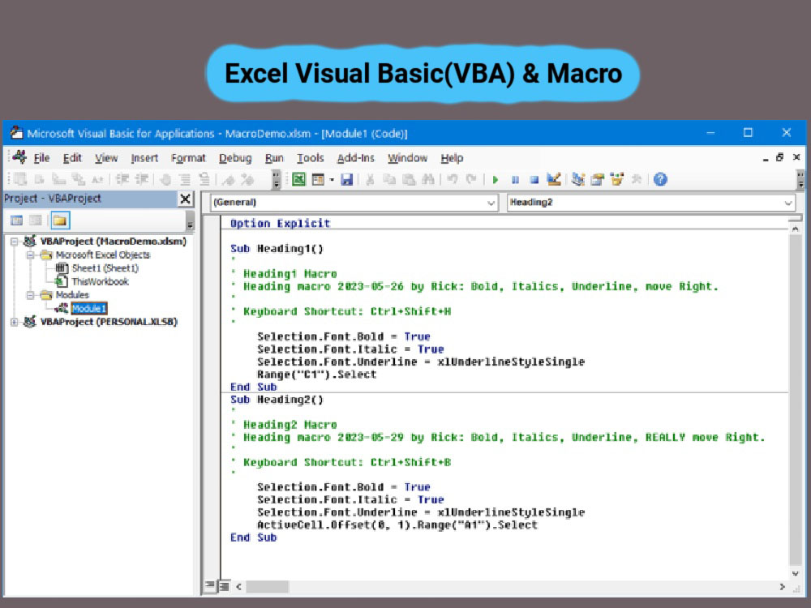Viewport: 811px width, 608px height.
Task: Open Find with the binoculars icon
Action: (x=428, y=179)
